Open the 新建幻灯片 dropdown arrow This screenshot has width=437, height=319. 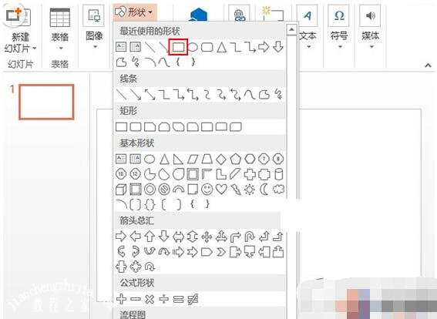point(35,49)
